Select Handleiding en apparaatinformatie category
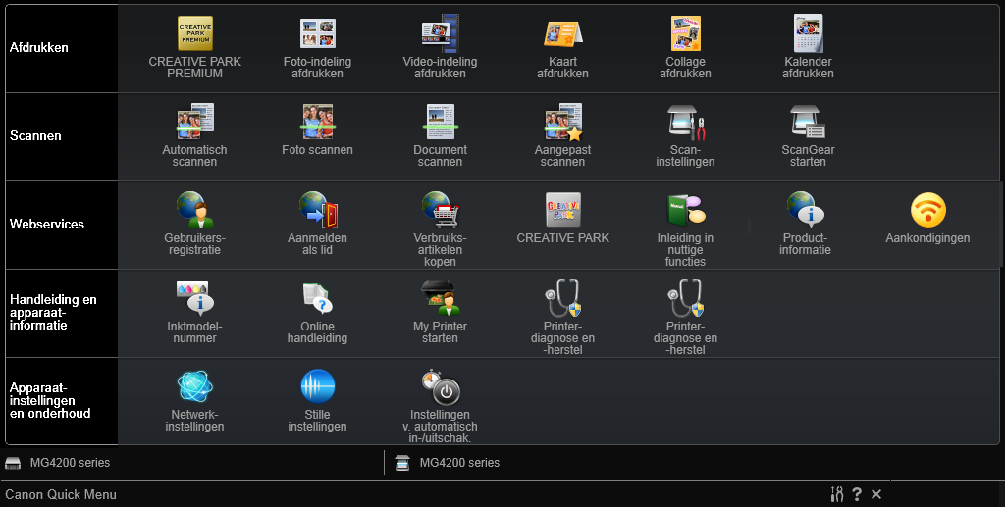Viewport: 1005px width, 507px height. coord(62,313)
